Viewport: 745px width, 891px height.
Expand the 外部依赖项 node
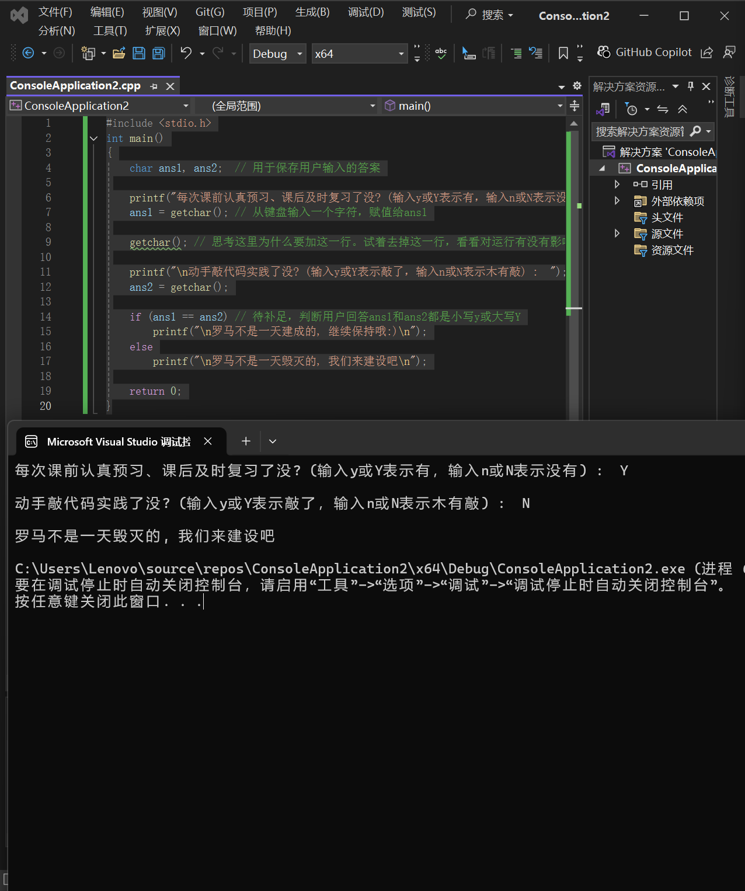pos(617,201)
